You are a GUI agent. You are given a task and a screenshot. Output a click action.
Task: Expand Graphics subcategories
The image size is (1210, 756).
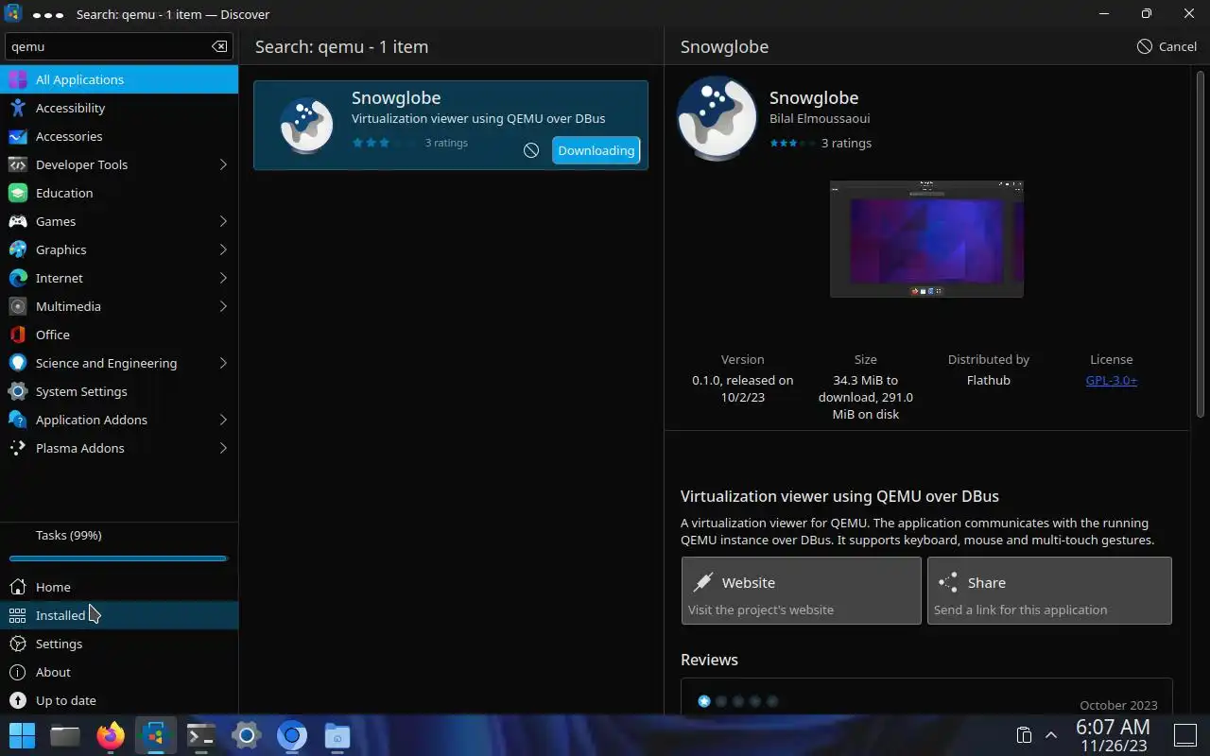(223, 249)
